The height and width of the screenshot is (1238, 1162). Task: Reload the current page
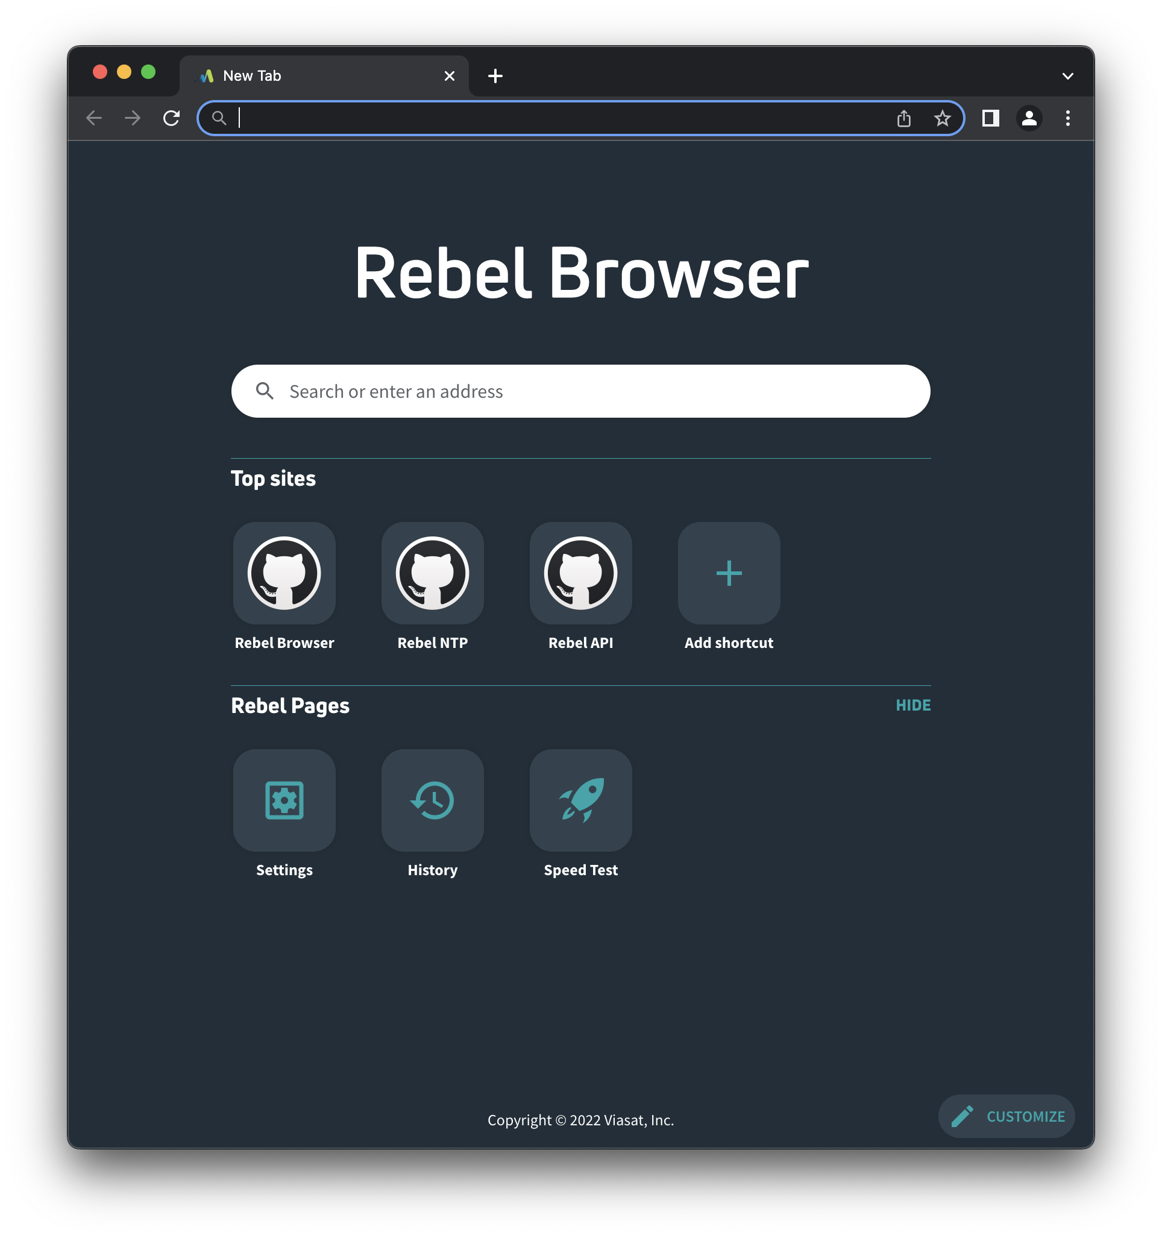172,118
